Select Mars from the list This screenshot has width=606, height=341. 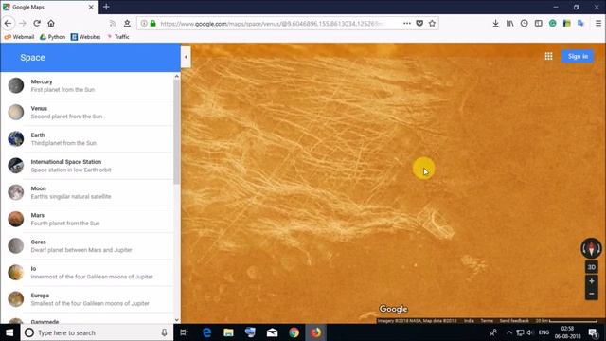87,219
